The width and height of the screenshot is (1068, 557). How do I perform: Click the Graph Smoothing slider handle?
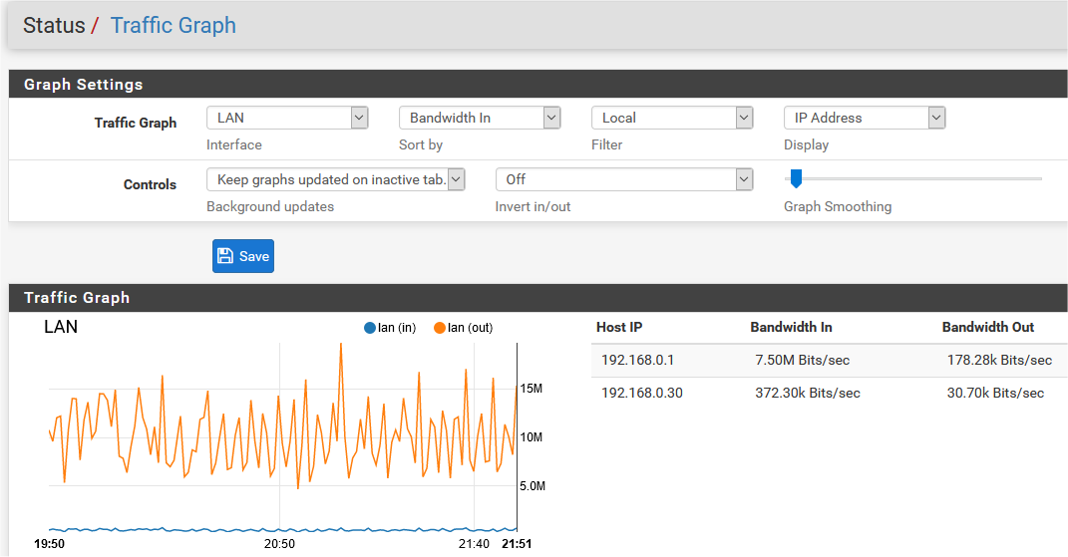[796, 178]
